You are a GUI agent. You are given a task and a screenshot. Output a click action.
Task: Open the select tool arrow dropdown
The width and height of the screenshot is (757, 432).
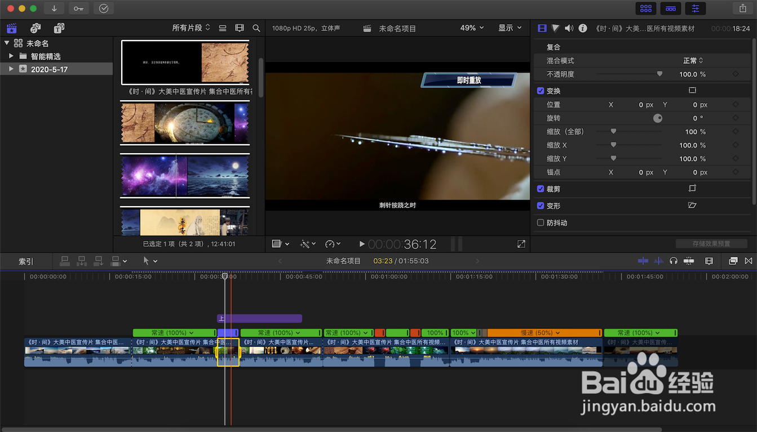tap(150, 261)
